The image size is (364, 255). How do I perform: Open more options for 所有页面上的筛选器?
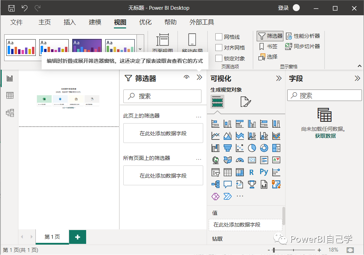coord(199,159)
